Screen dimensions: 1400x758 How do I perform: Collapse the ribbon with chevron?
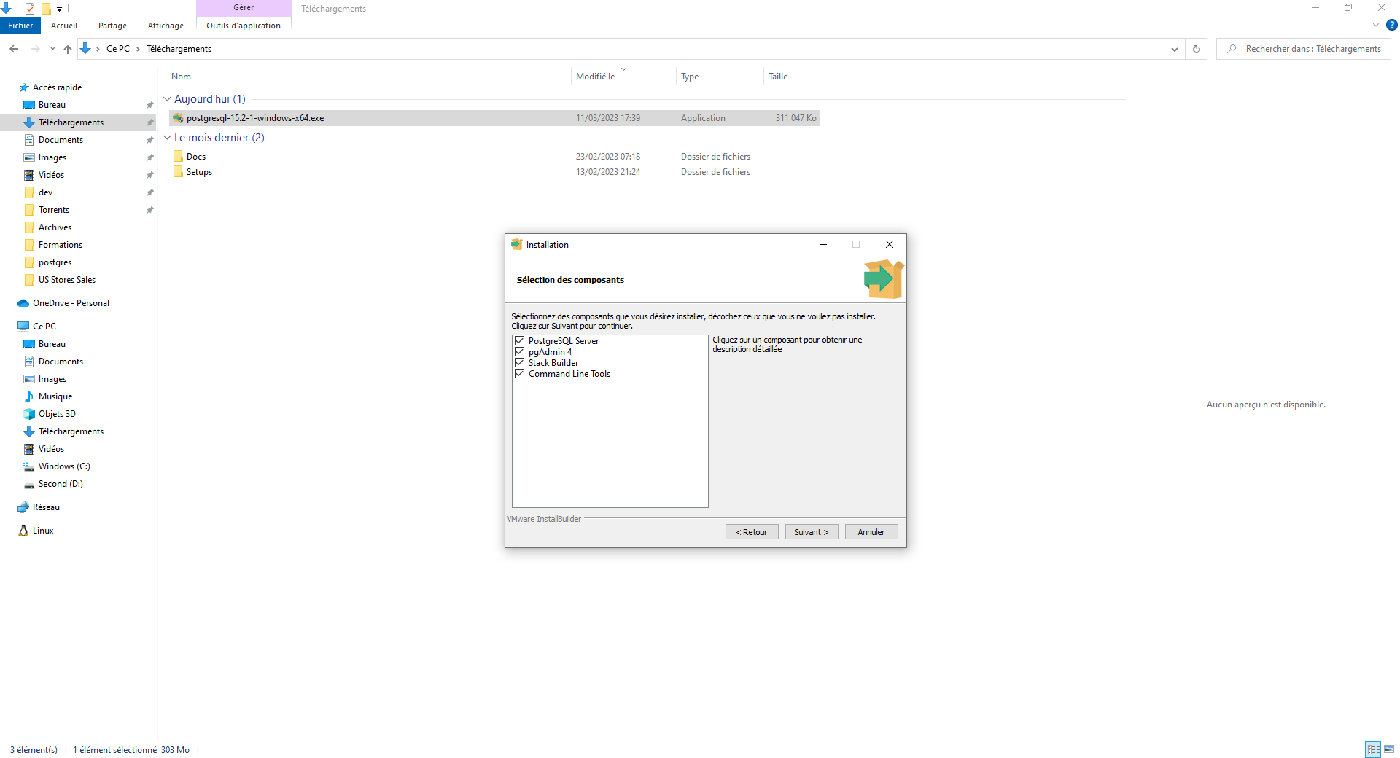[x=1376, y=25]
